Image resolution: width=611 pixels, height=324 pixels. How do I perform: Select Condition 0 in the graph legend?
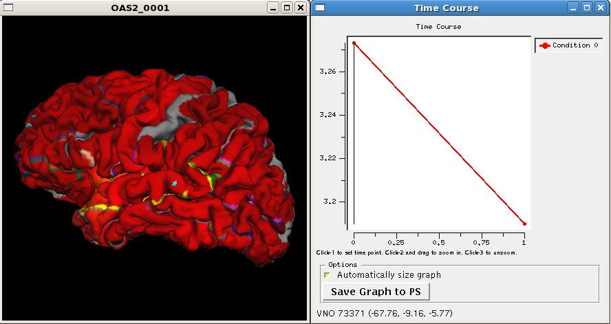568,45
